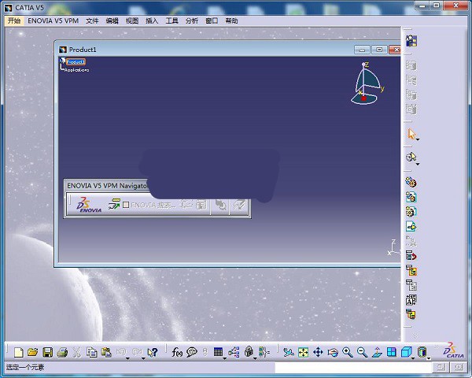Select Product1 node in specification tree
This screenshot has width=472, height=378.
76,61
